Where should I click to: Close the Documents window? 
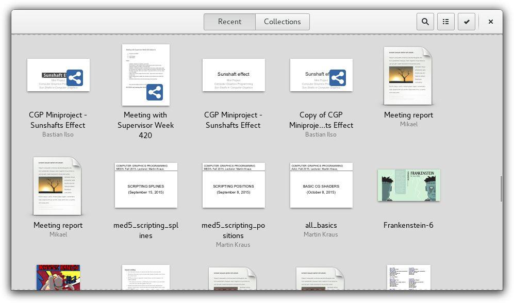coord(491,22)
